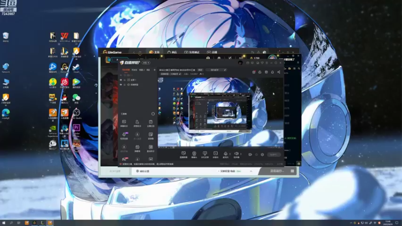Open the OBS Studio desktop shortcut
Viewport: 402px width, 226px height.
76,114
